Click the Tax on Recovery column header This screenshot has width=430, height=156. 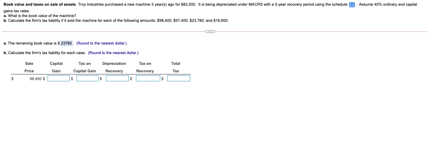(145, 67)
